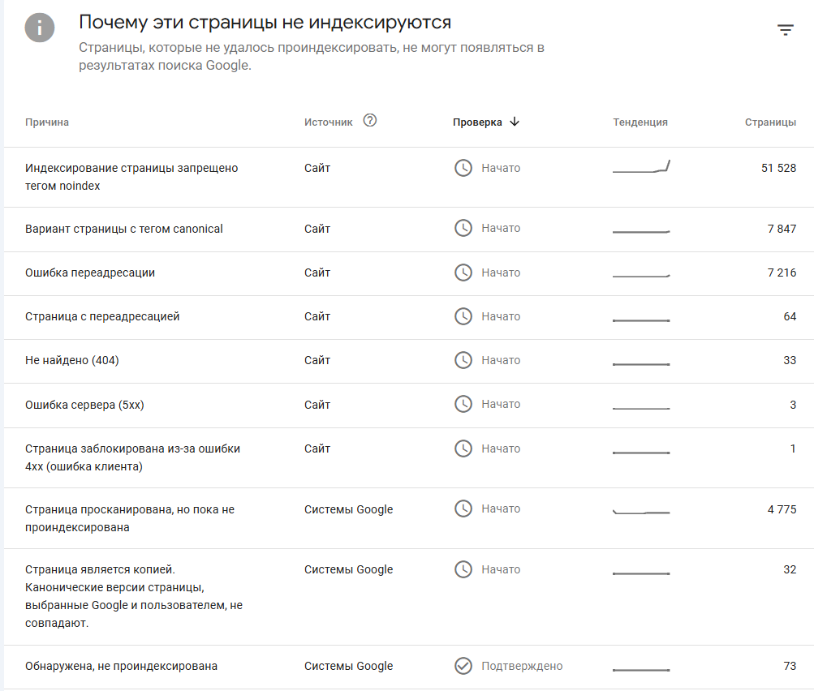This screenshot has width=814, height=691.
Task: Click the heading Почему эти страницы не индексируются
Action: pos(265,23)
